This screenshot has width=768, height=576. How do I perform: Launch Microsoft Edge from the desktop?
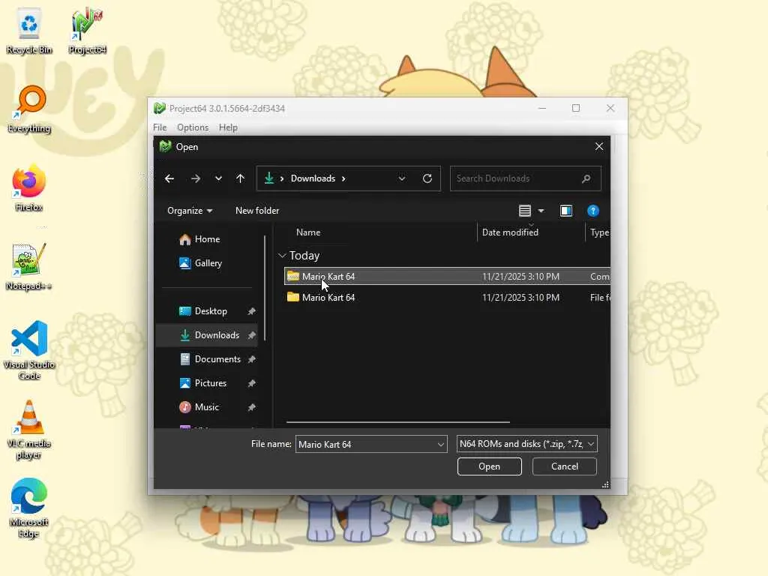point(29,508)
